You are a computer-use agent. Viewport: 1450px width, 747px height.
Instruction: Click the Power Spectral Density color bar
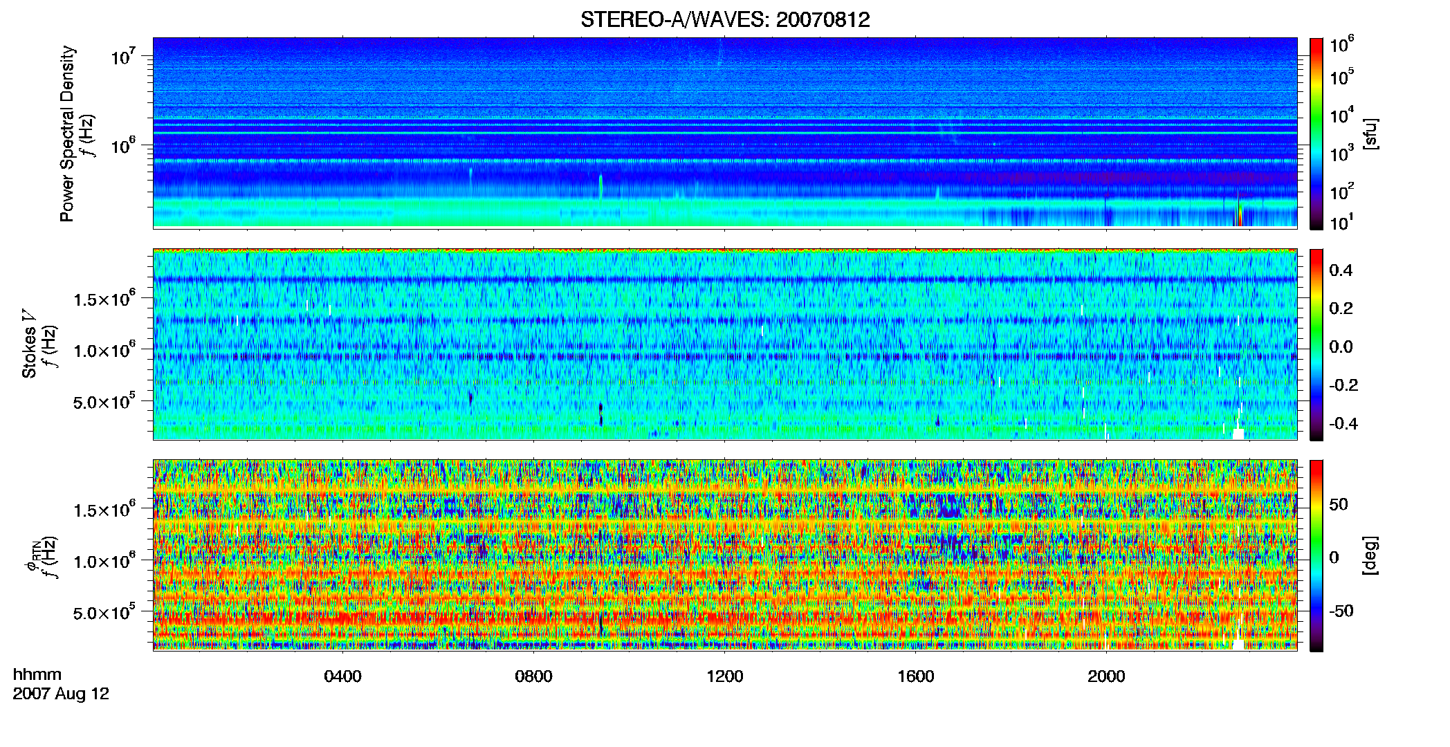[x=1316, y=133]
